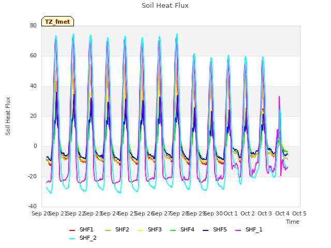Click the red SHF1 legend swatch
Screen dimensions: 331x248
(x=72, y=230)
